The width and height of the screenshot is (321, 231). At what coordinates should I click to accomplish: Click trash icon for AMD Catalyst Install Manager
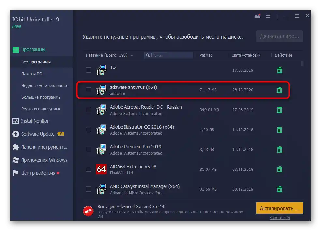click(279, 189)
